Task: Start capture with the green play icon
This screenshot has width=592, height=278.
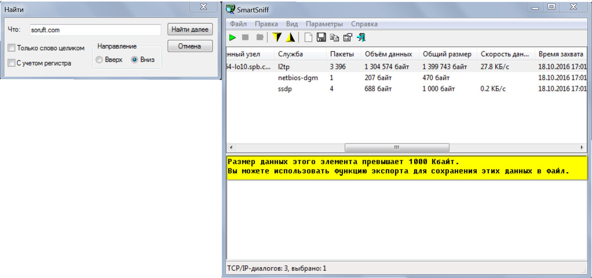Action: coord(232,37)
